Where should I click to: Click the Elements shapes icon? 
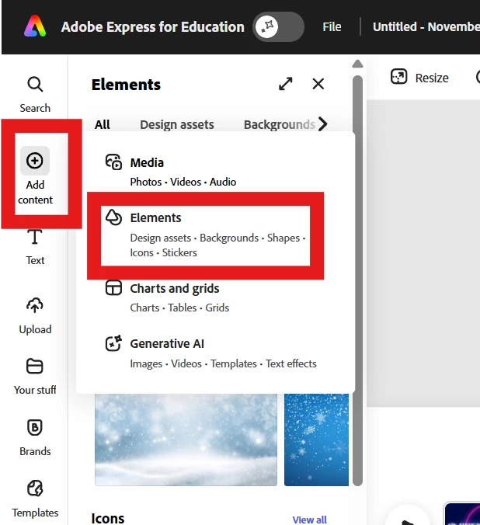[113, 217]
